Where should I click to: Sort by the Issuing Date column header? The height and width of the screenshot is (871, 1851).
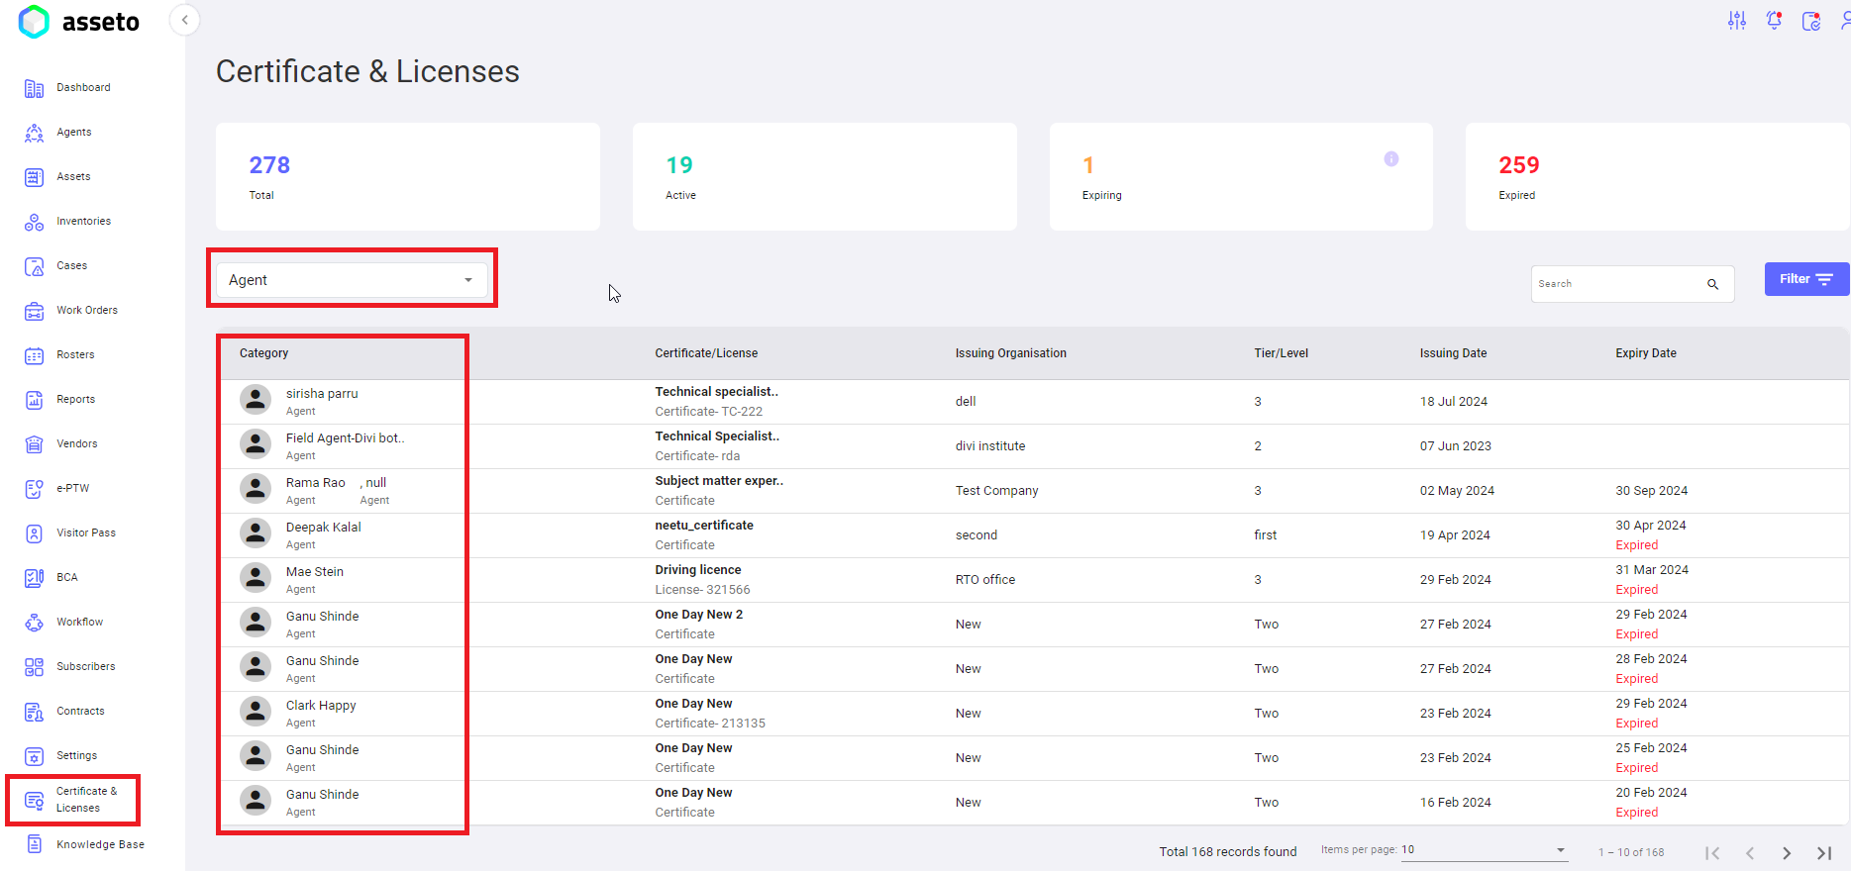tap(1453, 353)
